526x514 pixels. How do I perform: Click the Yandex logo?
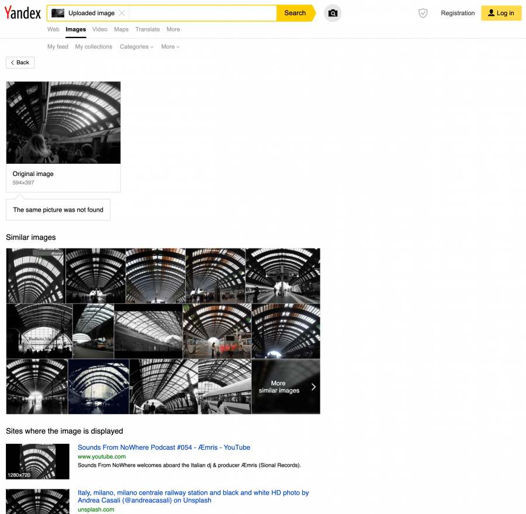click(22, 13)
